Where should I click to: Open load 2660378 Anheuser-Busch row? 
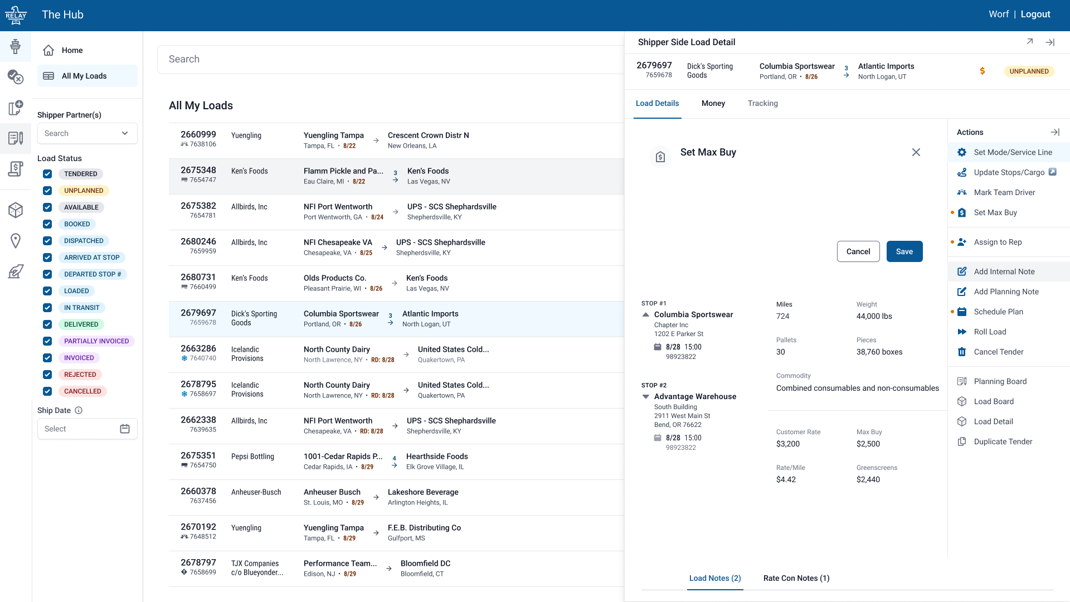(x=396, y=497)
